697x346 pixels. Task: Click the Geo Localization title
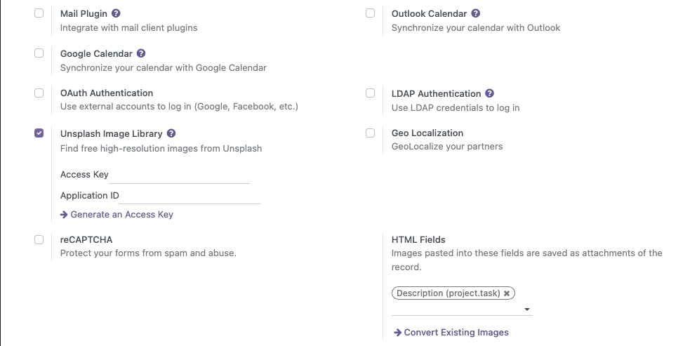427,133
